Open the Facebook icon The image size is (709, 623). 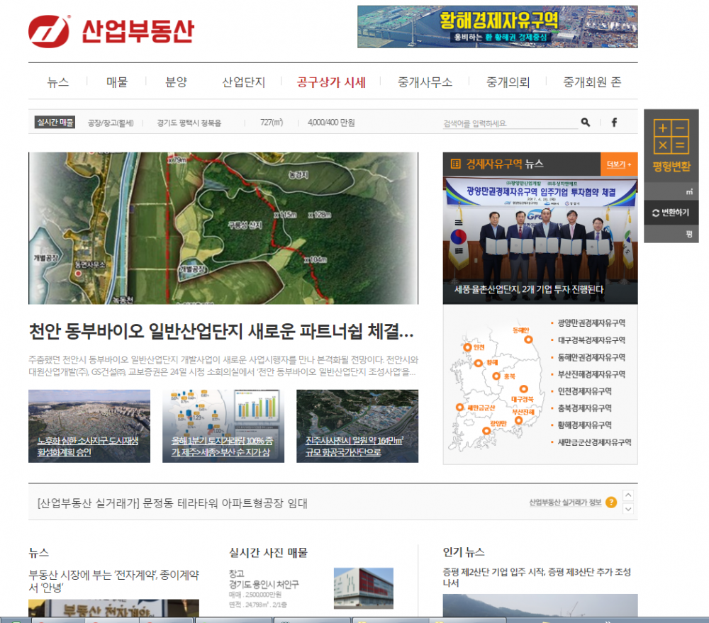(613, 123)
